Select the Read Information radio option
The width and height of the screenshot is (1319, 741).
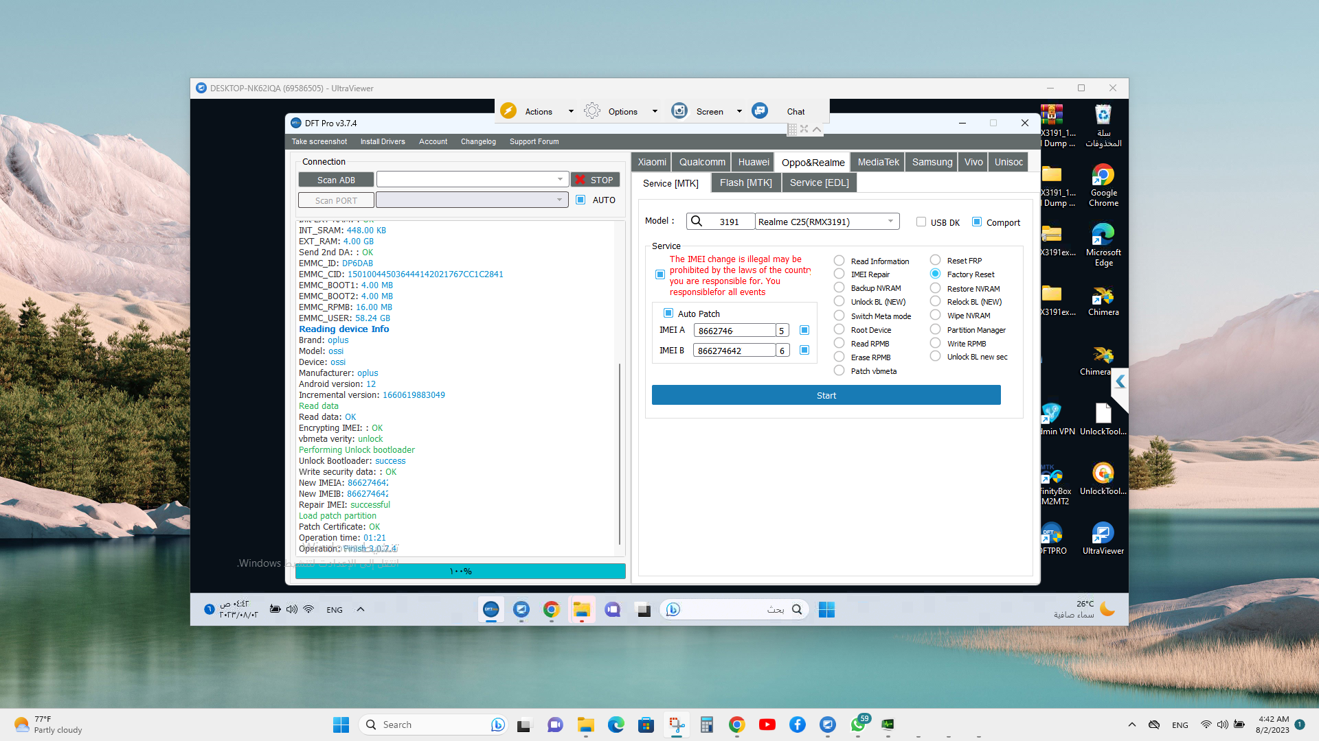[x=839, y=261]
